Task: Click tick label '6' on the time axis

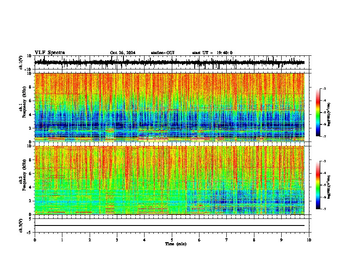Action: pyautogui.click(x=199, y=240)
